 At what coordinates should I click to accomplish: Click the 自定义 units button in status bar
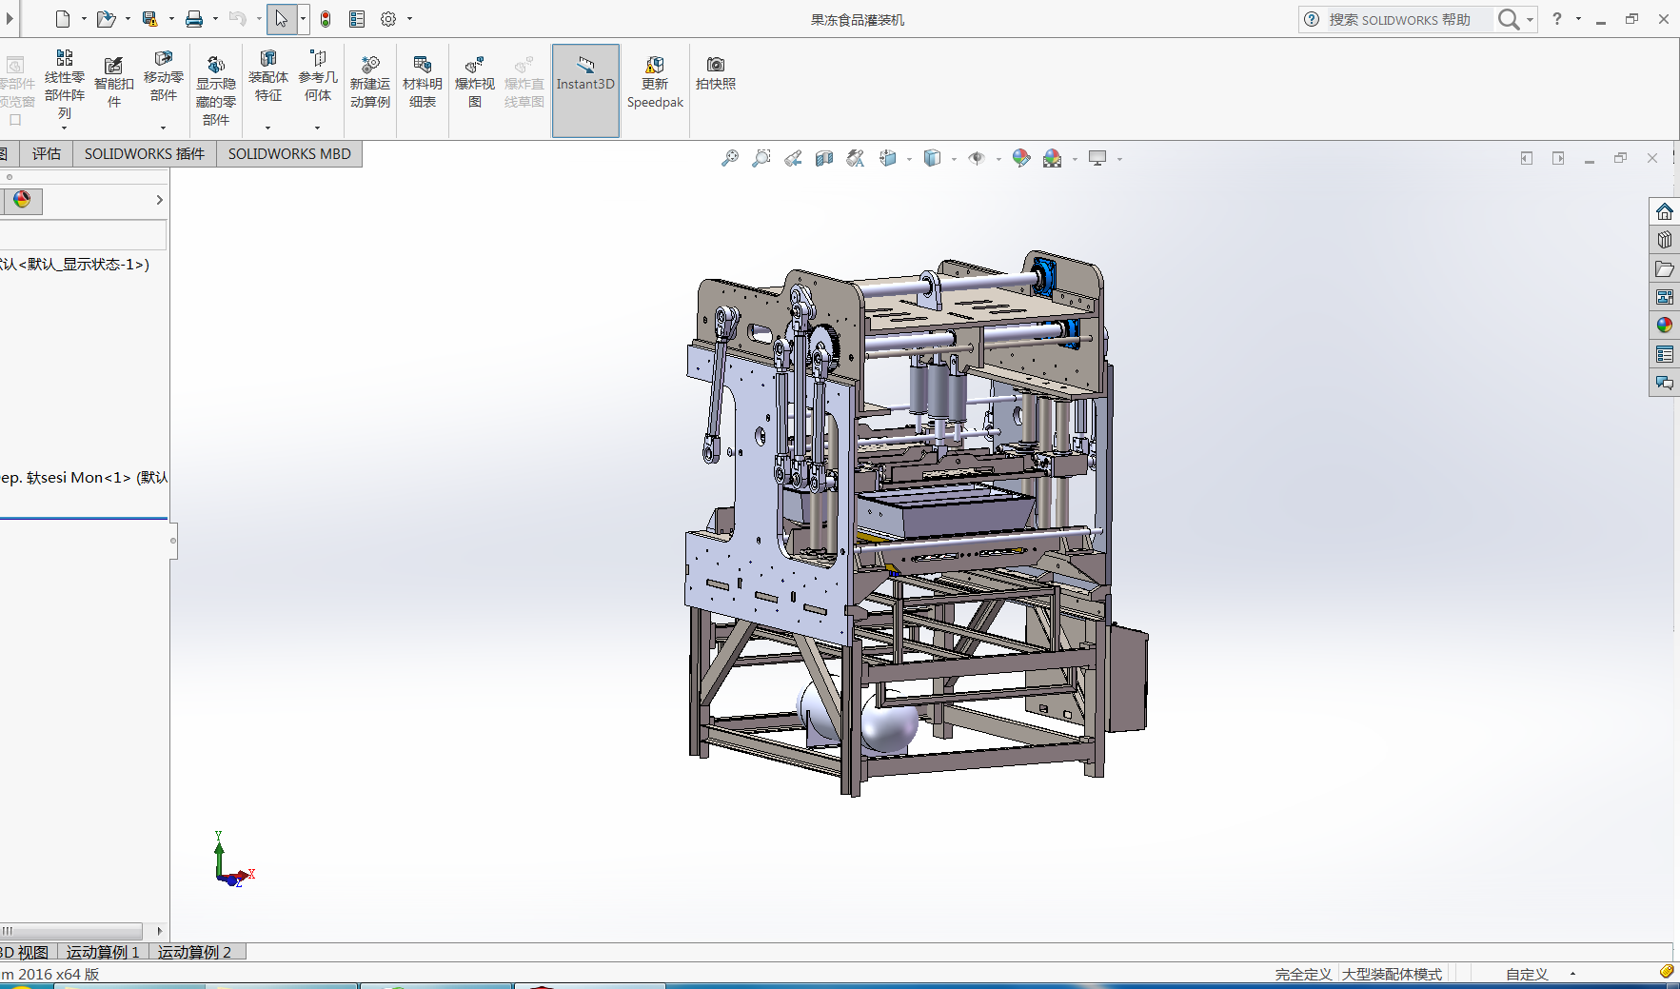pyautogui.click(x=1527, y=974)
